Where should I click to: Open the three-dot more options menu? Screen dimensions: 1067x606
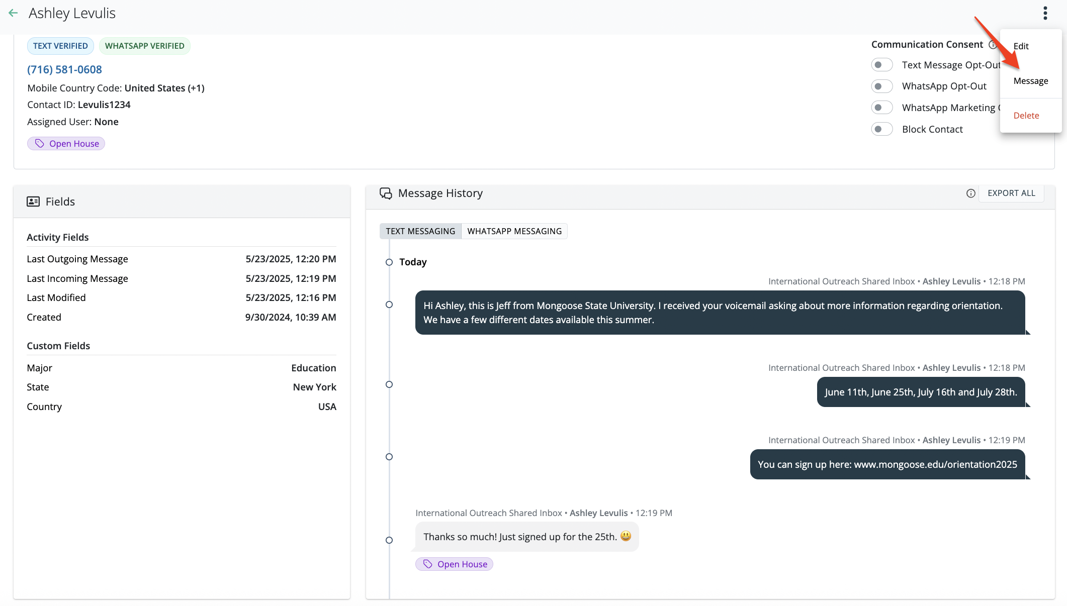click(1045, 13)
